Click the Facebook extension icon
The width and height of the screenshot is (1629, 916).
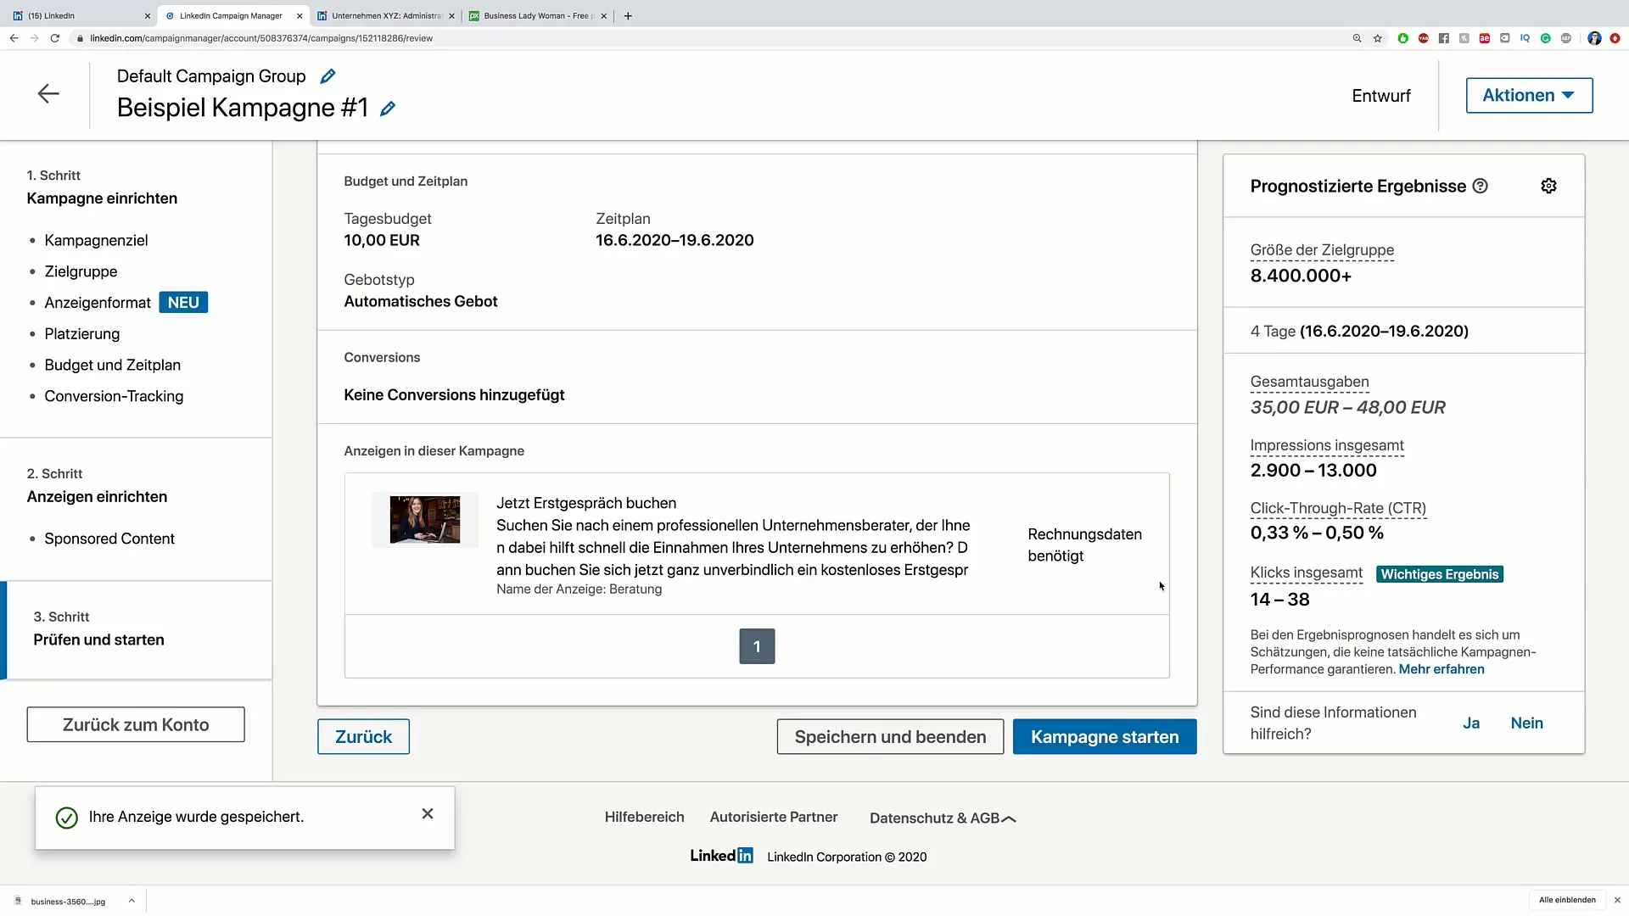pyautogui.click(x=1444, y=38)
